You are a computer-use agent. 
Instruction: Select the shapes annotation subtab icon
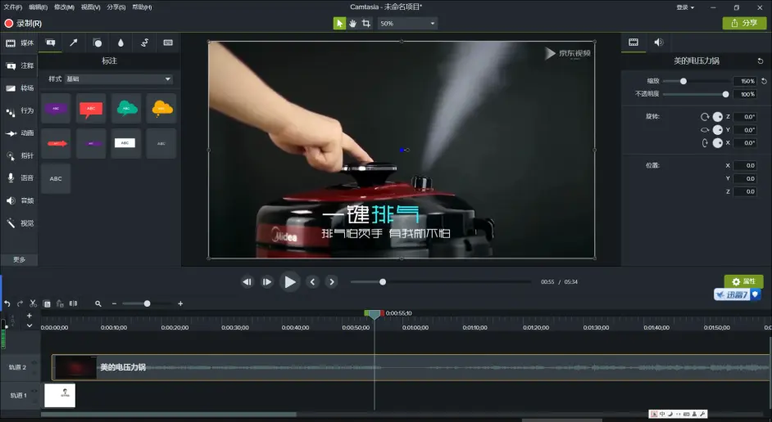tap(97, 43)
